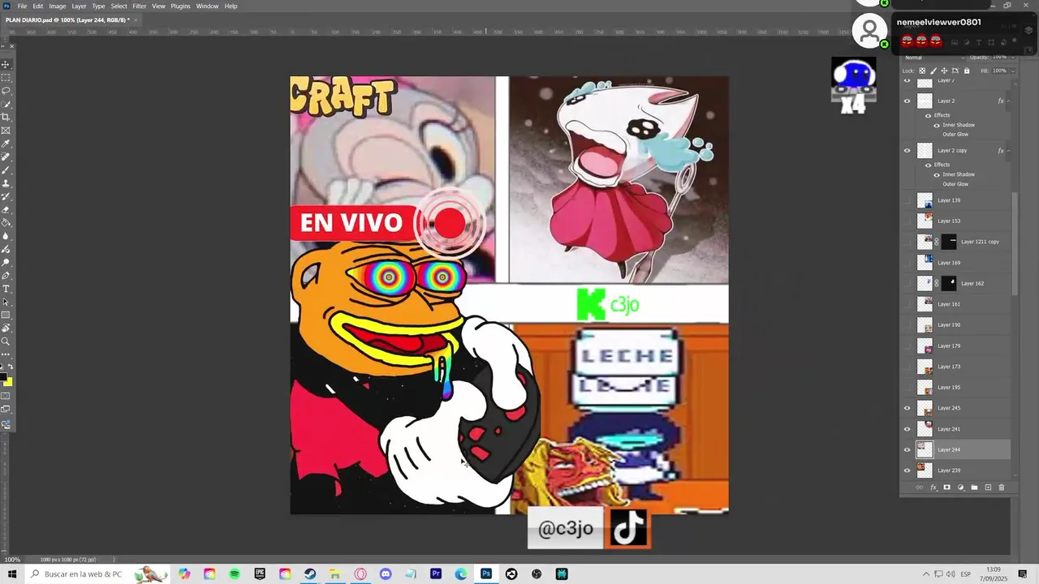
Task: Lock transparent pixels
Action: click(x=922, y=71)
